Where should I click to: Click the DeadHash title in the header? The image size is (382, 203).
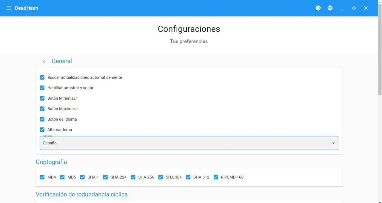[27, 8]
